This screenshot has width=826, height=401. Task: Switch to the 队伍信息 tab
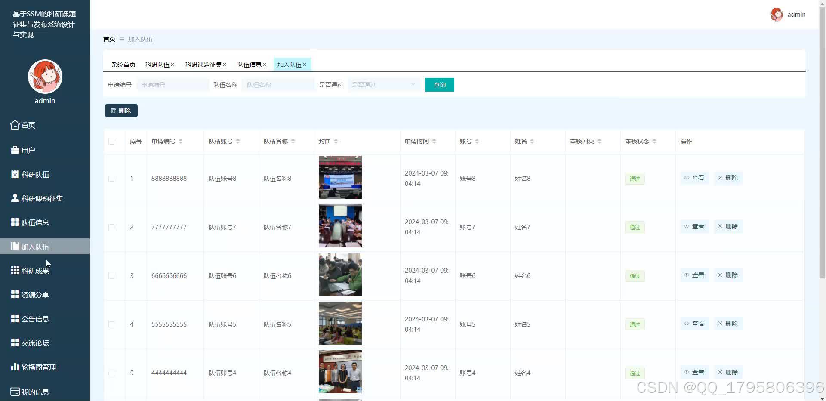coord(249,65)
